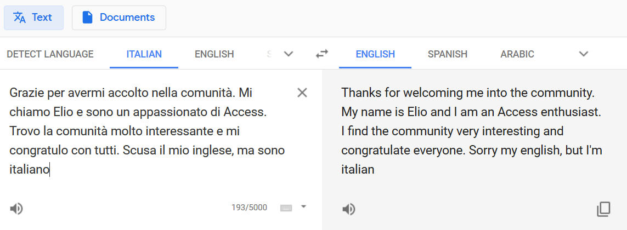Select Italian source language tab
The width and height of the screenshot is (627, 230).
click(144, 54)
